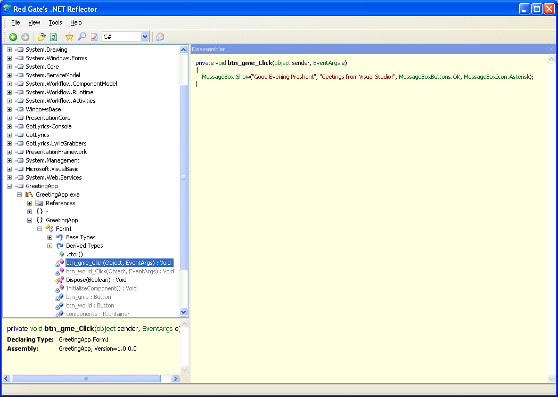The width and height of the screenshot is (558, 397).
Task: Click the star Bookmarks icon
Action: [69, 37]
